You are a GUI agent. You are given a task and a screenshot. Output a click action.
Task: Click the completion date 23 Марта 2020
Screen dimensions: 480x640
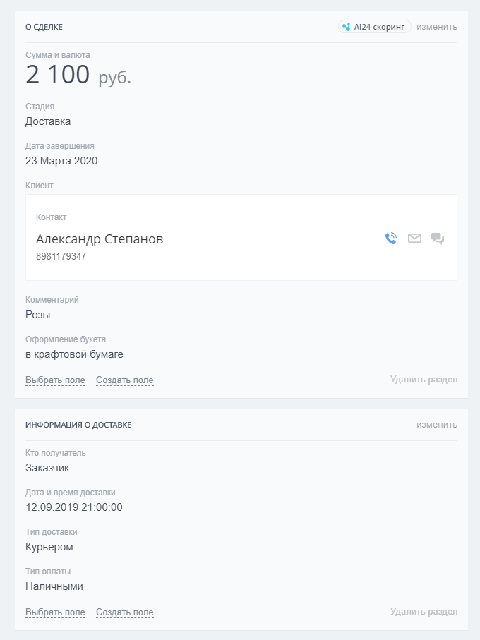[x=61, y=161]
